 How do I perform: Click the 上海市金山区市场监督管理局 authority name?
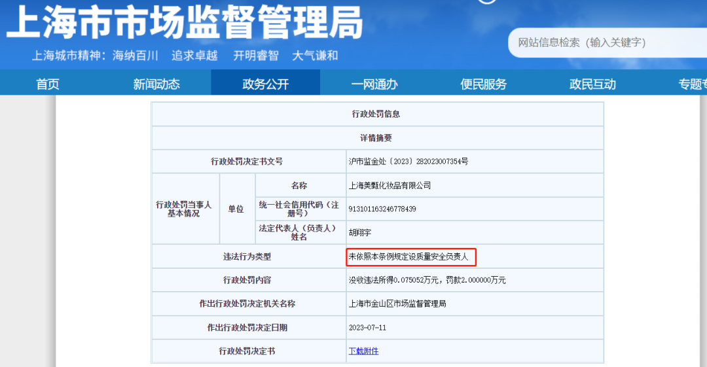tap(397, 304)
